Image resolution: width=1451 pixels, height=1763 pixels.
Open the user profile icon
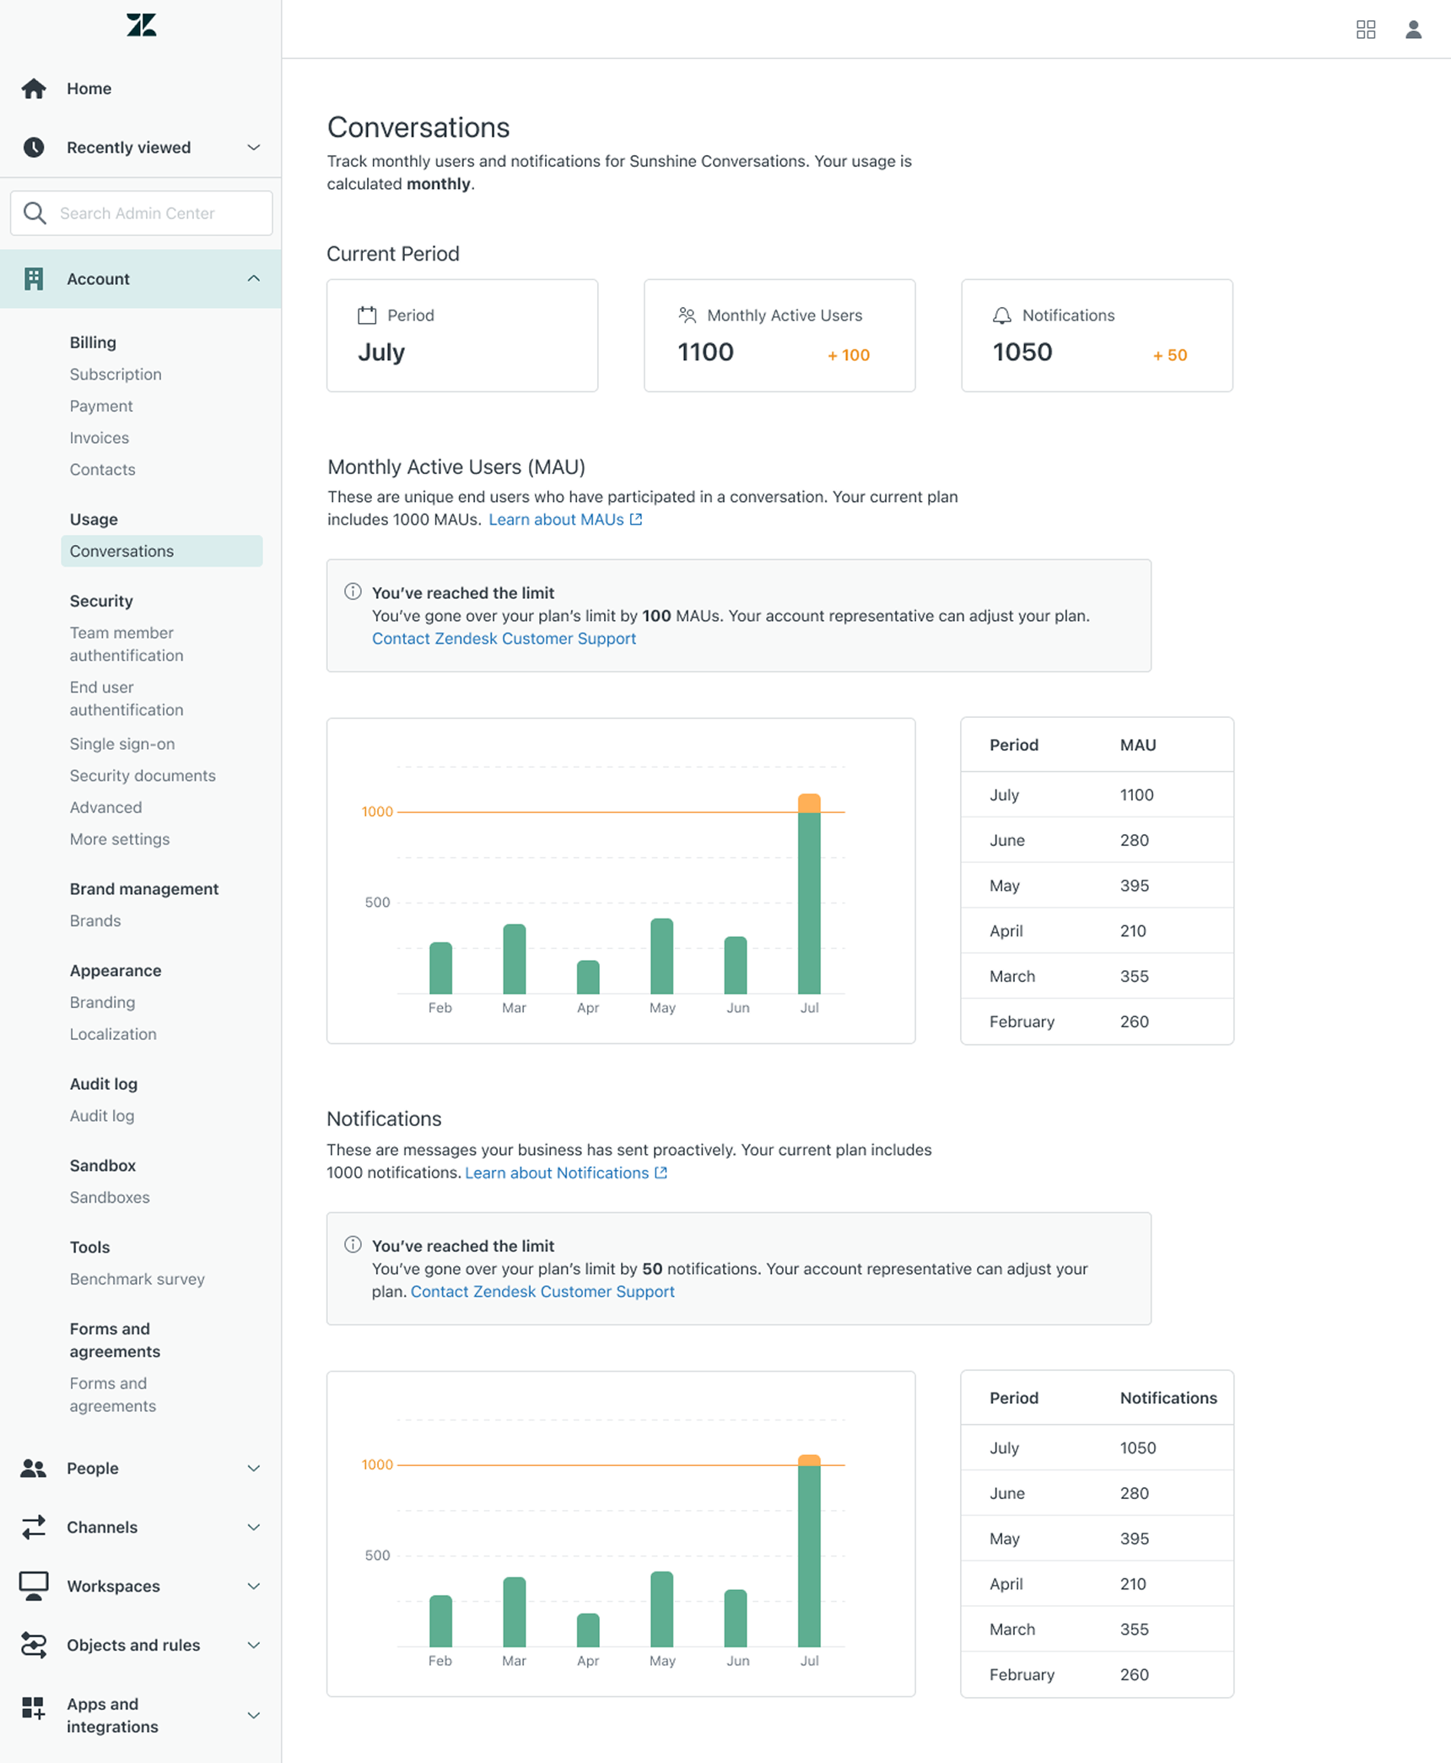click(x=1413, y=30)
